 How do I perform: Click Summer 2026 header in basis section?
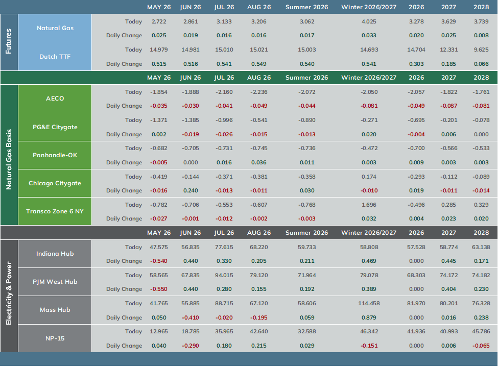(x=307, y=78)
